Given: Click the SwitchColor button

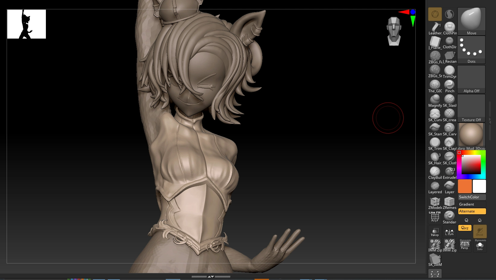Looking at the screenshot, I should (472, 197).
